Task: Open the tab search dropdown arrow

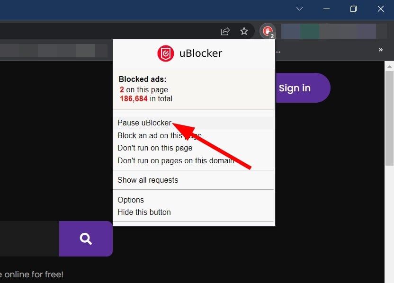Action: tap(299, 9)
